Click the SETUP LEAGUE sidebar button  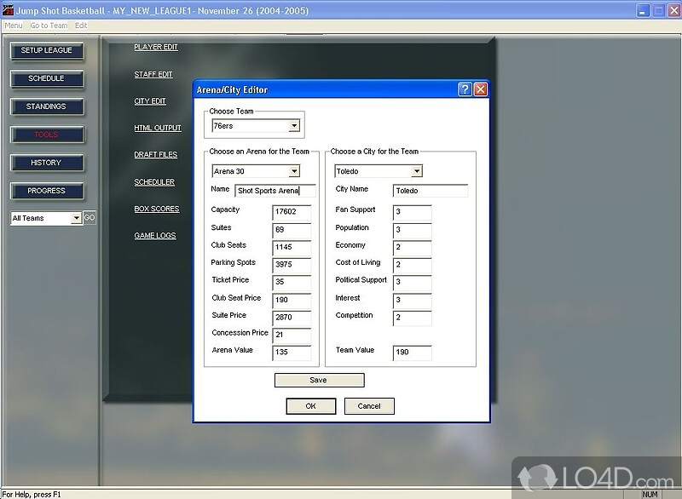click(47, 50)
